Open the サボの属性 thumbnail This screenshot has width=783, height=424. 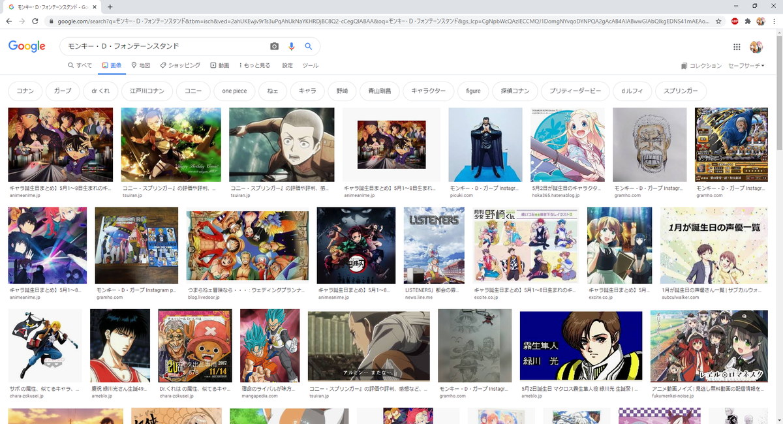tap(45, 346)
